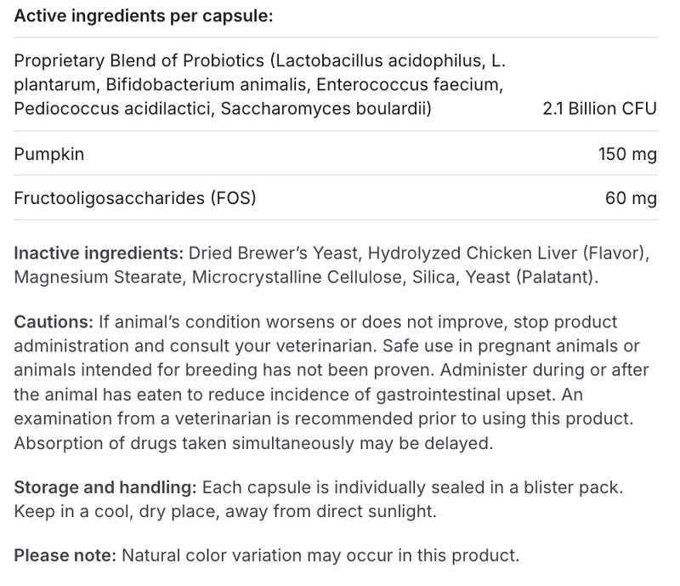Screen dimensions: 680x586
Task: Click the 'Cautions:' bold label
Action: (53, 322)
